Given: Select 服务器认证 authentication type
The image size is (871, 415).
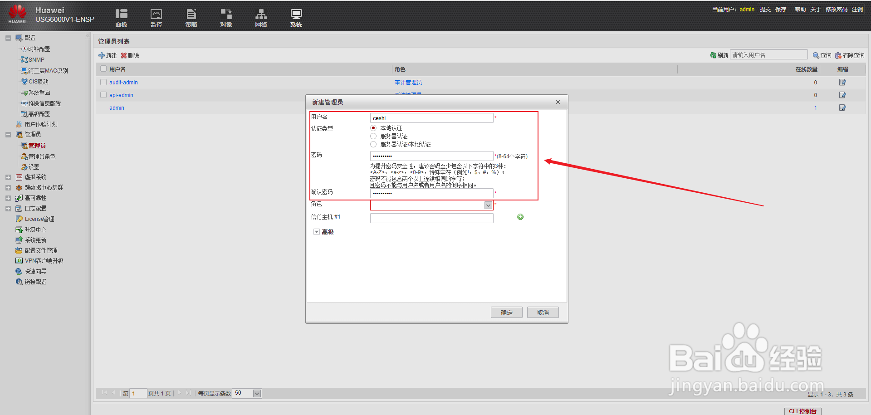Looking at the screenshot, I should click(373, 136).
